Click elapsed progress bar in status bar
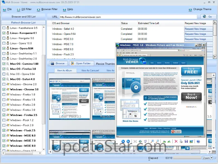This screenshot has width=218, height=164. [x=187, y=158]
